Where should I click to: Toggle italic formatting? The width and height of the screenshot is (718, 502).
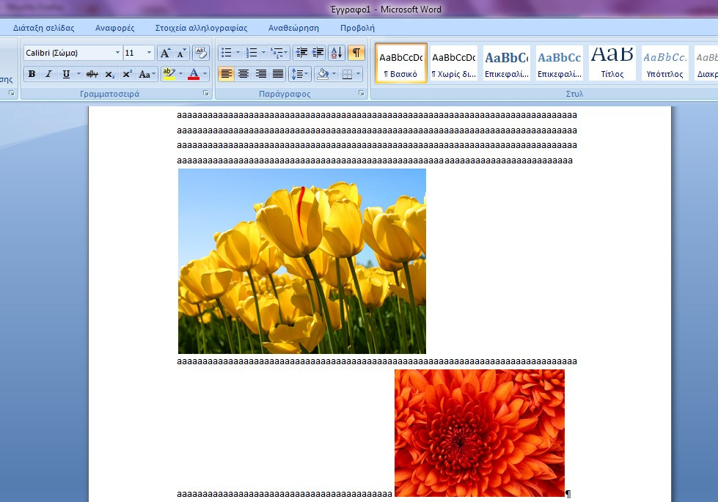[x=48, y=74]
